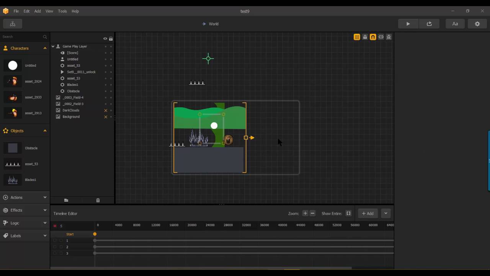Click the eye header icon in outliner
490x276 pixels.
pyautogui.click(x=105, y=39)
